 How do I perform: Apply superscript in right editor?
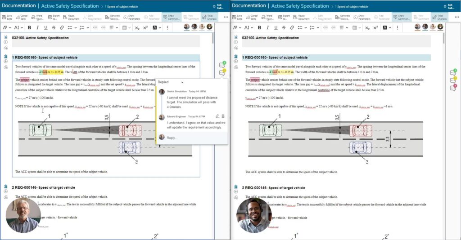tap(375, 27)
